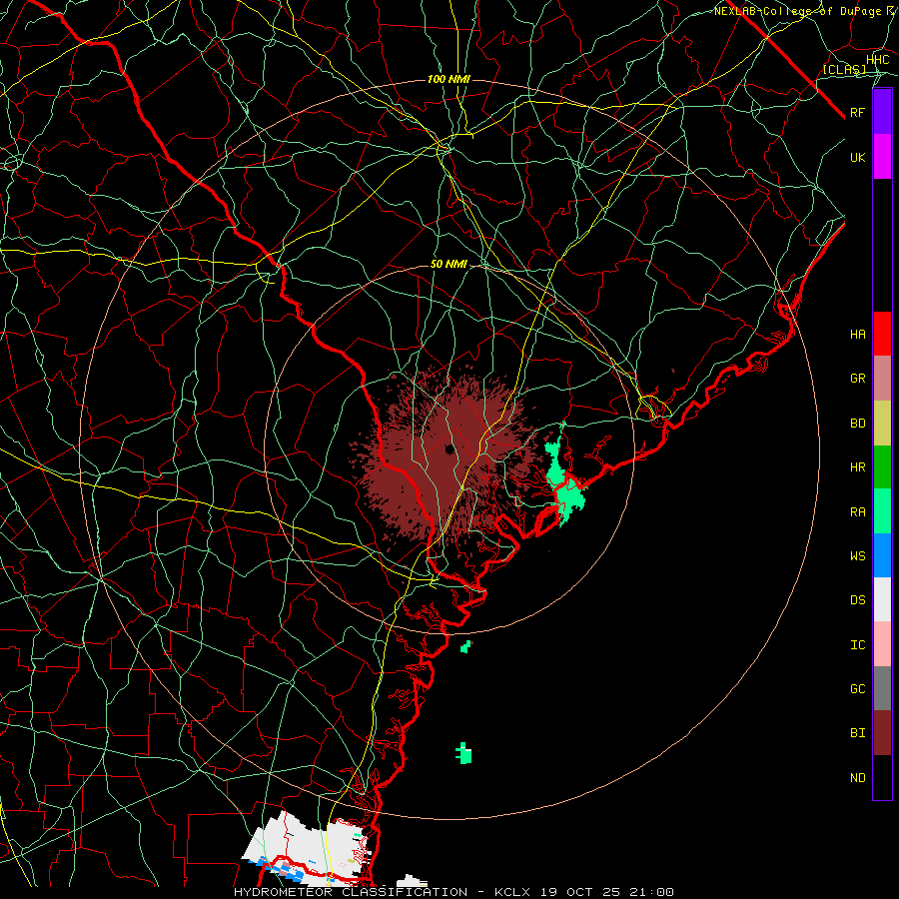Click the HYDROMETEOR CLASSIFICATION title text

point(351,892)
